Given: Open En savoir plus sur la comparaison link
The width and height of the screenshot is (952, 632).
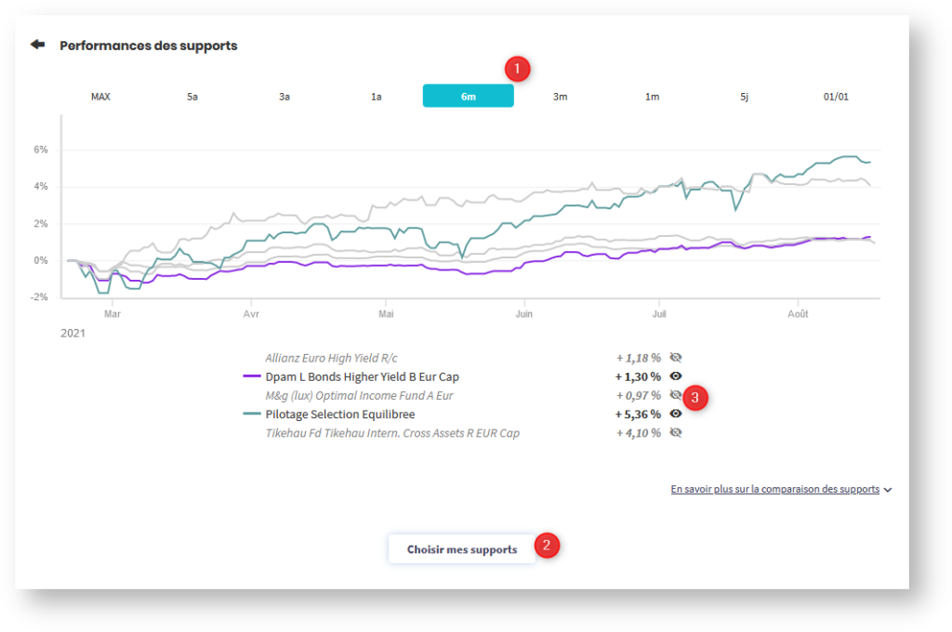Looking at the screenshot, I should 774,489.
